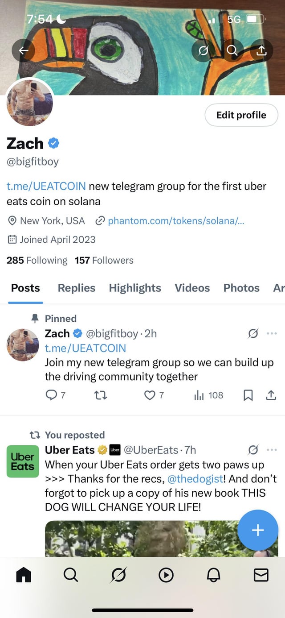Viewport: 285px width, 618px height.
Task: Switch to the Highlights tab
Action: 135,288
